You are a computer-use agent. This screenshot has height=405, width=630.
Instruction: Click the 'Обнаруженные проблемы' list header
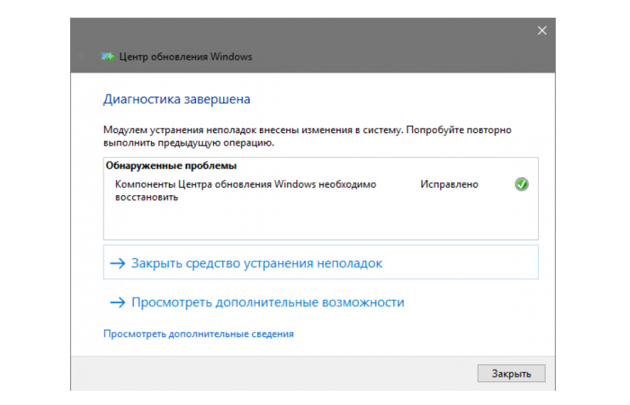tap(171, 165)
